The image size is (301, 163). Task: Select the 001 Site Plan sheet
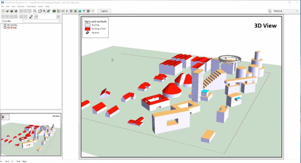pos(12,25)
